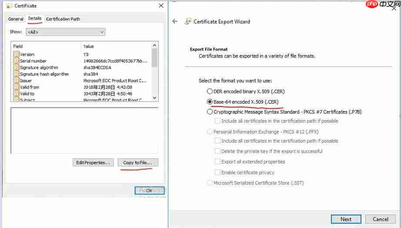Click the Signature algorithm field icon

pyautogui.click(x=17, y=68)
